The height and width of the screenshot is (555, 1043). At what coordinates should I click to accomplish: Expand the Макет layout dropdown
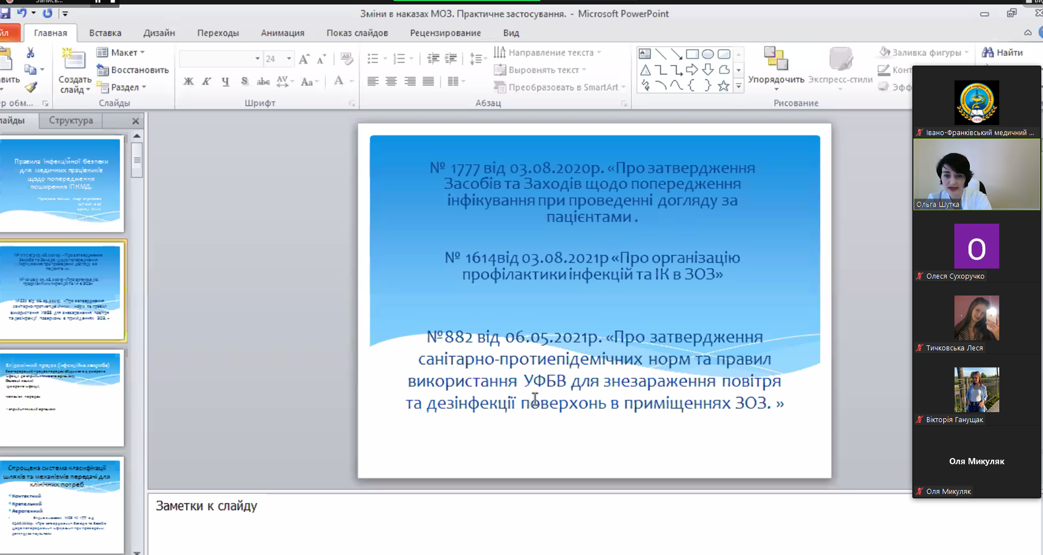tap(121, 53)
